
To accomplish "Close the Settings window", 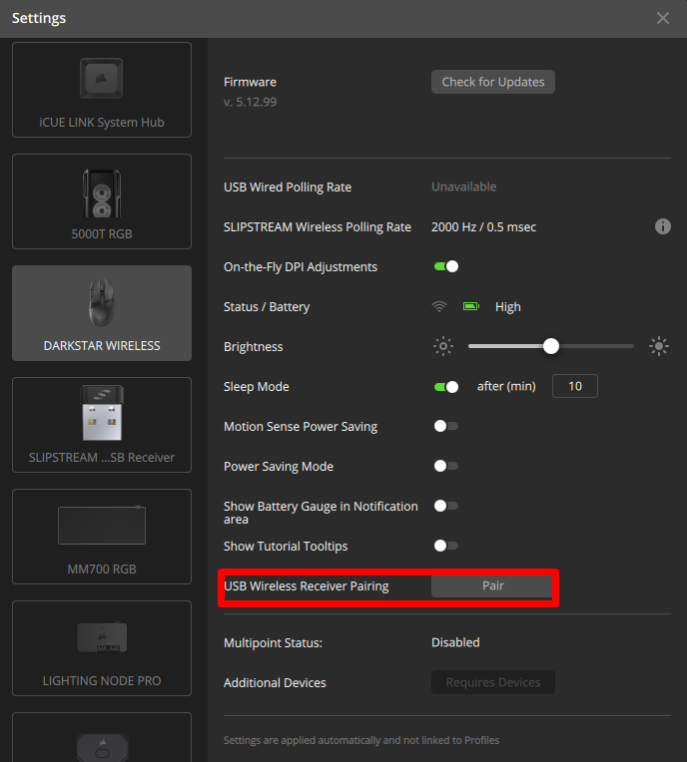I will [x=663, y=19].
